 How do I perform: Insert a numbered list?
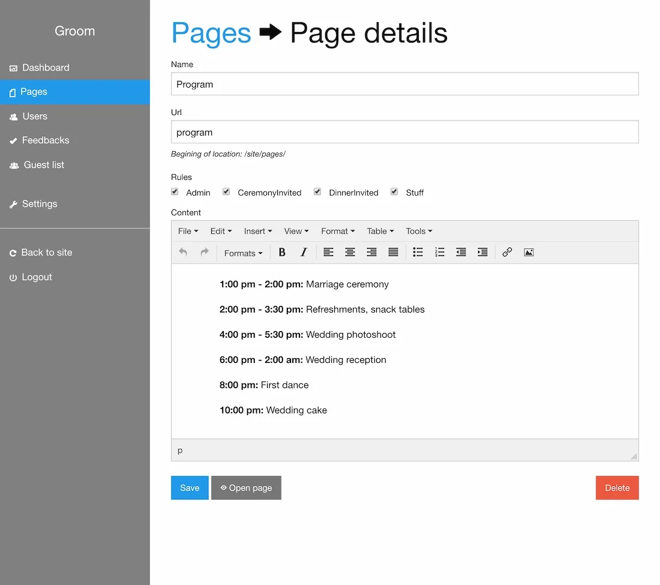(439, 253)
